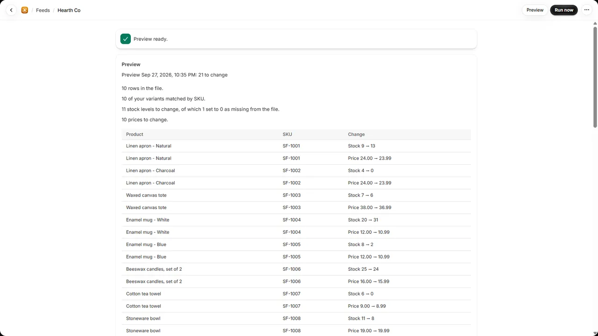This screenshot has width=598, height=336.
Task: Click 'Linen apron - Natural' in the stock row
Action: [149, 146]
